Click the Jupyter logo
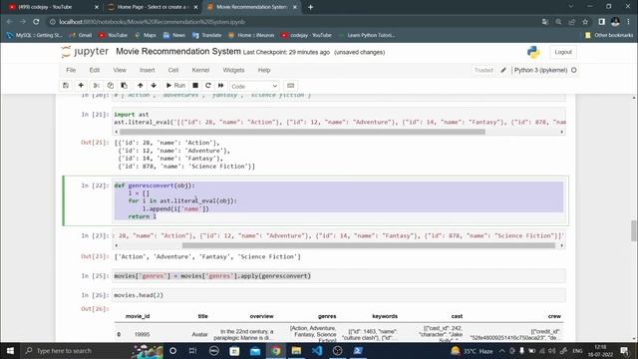 85,52
